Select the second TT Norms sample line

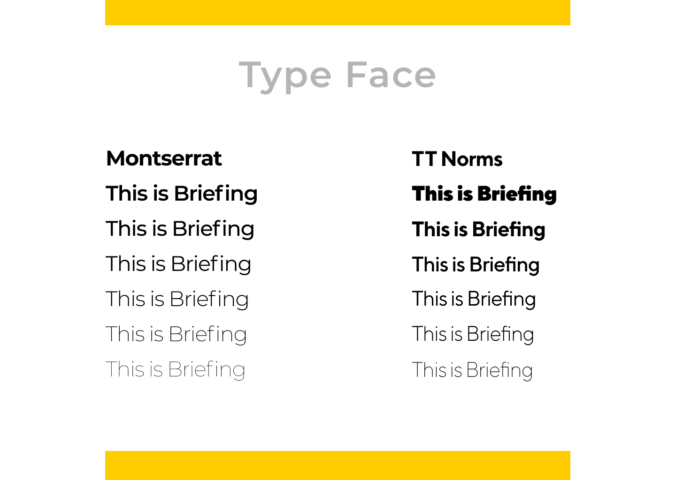point(479,229)
